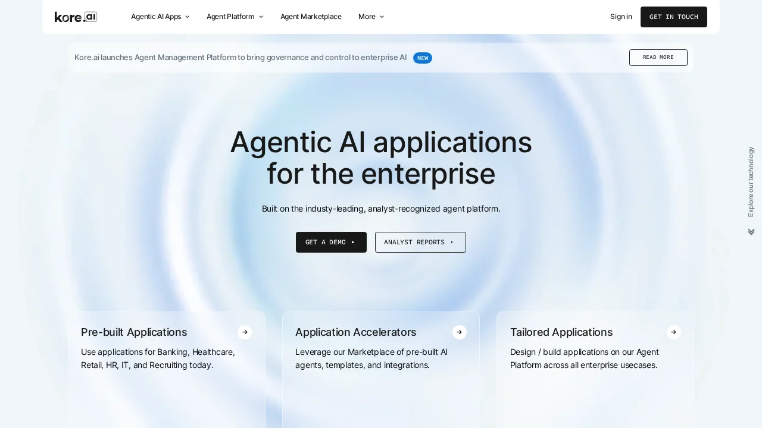
Task: Select Agentic AI Apps in the navigation
Action: click(x=156, y=17)
